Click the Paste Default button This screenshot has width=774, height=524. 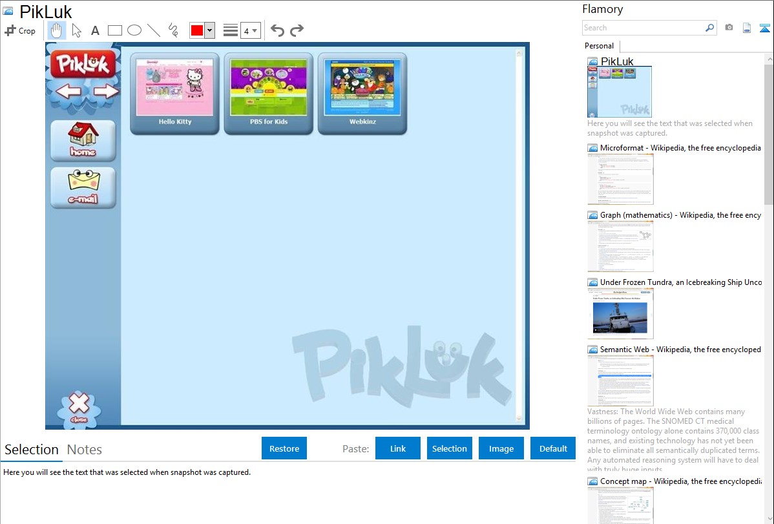553,448
